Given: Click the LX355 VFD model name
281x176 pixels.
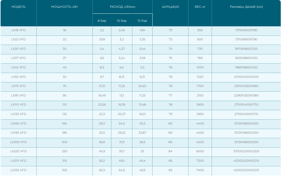Looking at the screenshot, I should pos(18,170).
